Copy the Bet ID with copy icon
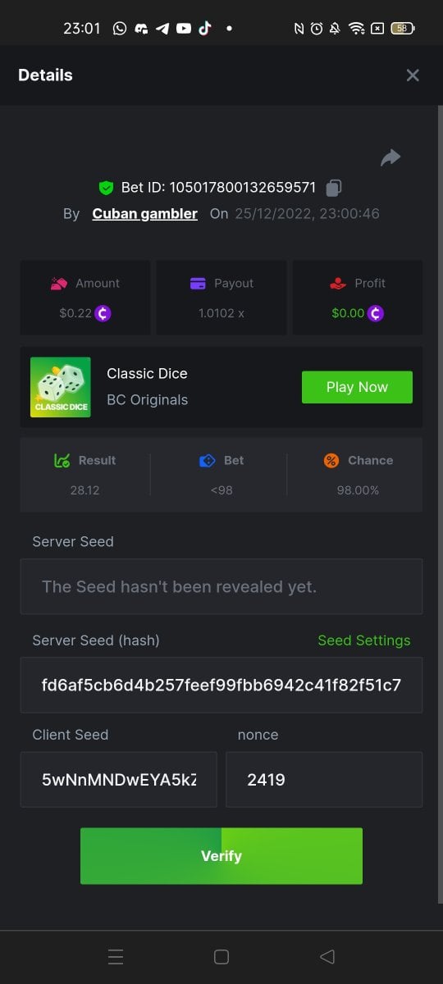 click(333, 188)
